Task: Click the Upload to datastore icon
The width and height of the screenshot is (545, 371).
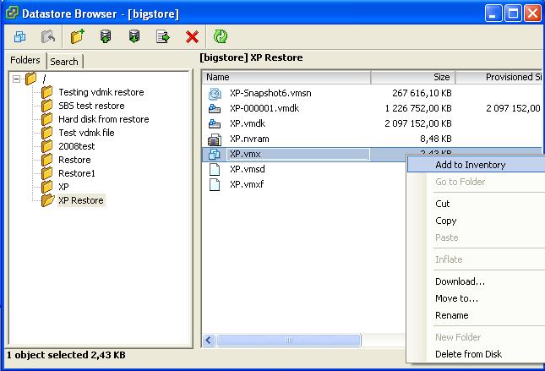Action: 106,36
